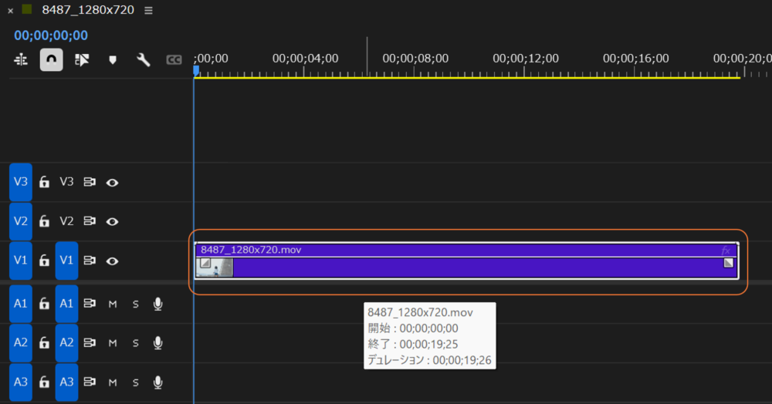The image size is (772, 404).
Task: Toggle sync lock on V3 track
Action: (x=90, y=182)
